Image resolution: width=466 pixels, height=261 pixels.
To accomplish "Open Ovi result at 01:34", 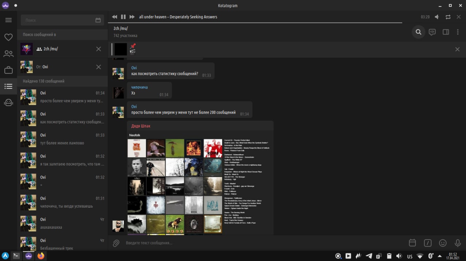I will (62, 97).
